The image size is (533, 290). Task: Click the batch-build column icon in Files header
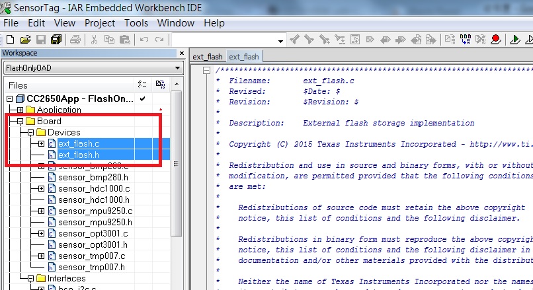160,84
